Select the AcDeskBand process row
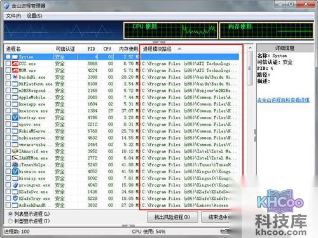318x238 pixels. [121, 205]
